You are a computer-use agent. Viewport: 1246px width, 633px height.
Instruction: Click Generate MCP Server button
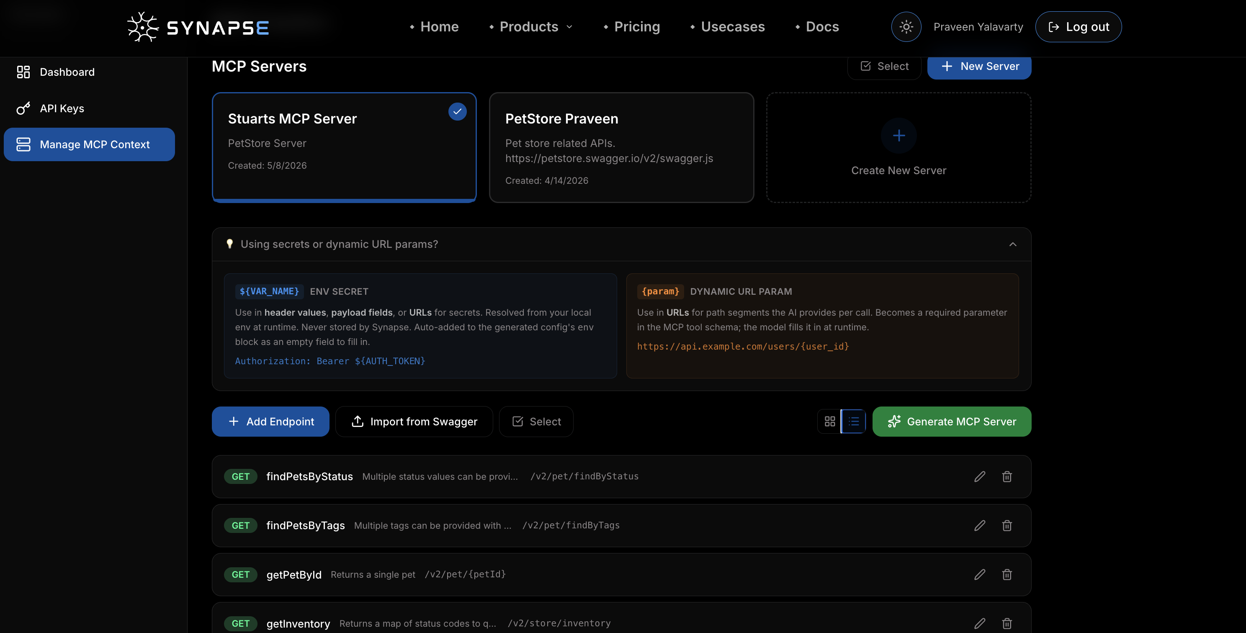click(x=951, y=421)
